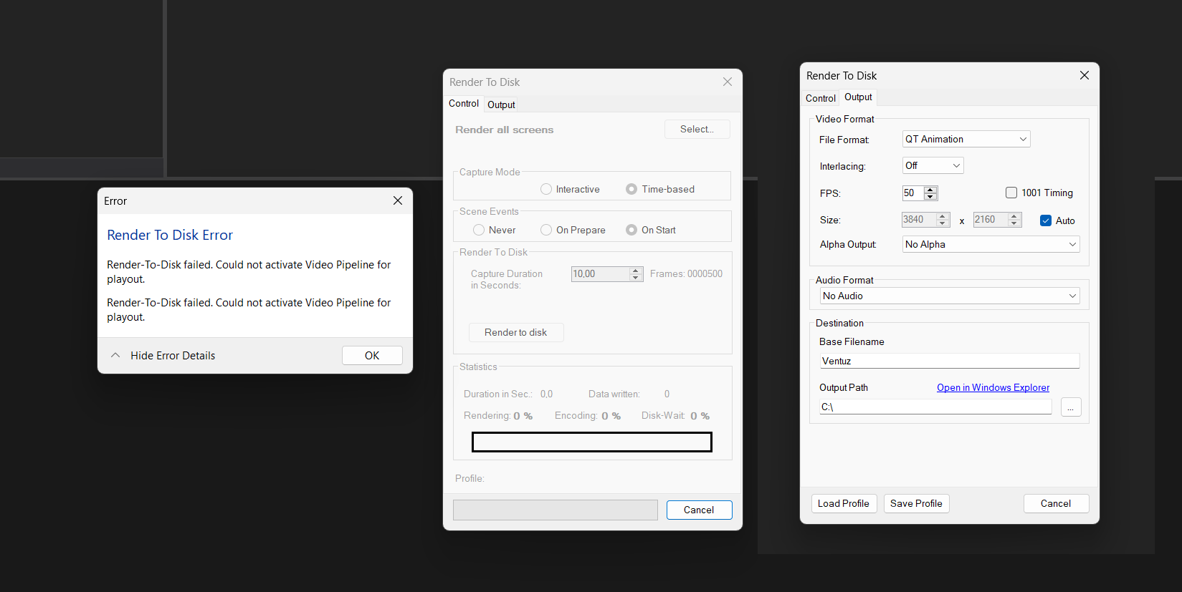Open the Open in Windows Explorer link
Screen dimensions: 1182x592
[993, 388]
